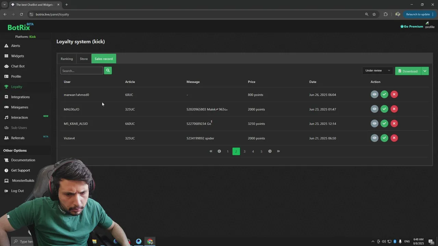Image resolution: width=438 pixels, height=246 pixels.
Task: Reject M5_KRAR_ALSID 660UC purchase X
Action: coord(394,123)
